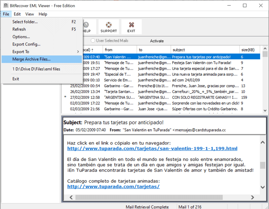269x209 pixels.
Task: Select the Carrefour mail dated 26/02/2009 13:34
Action: (x=161, y=92)
